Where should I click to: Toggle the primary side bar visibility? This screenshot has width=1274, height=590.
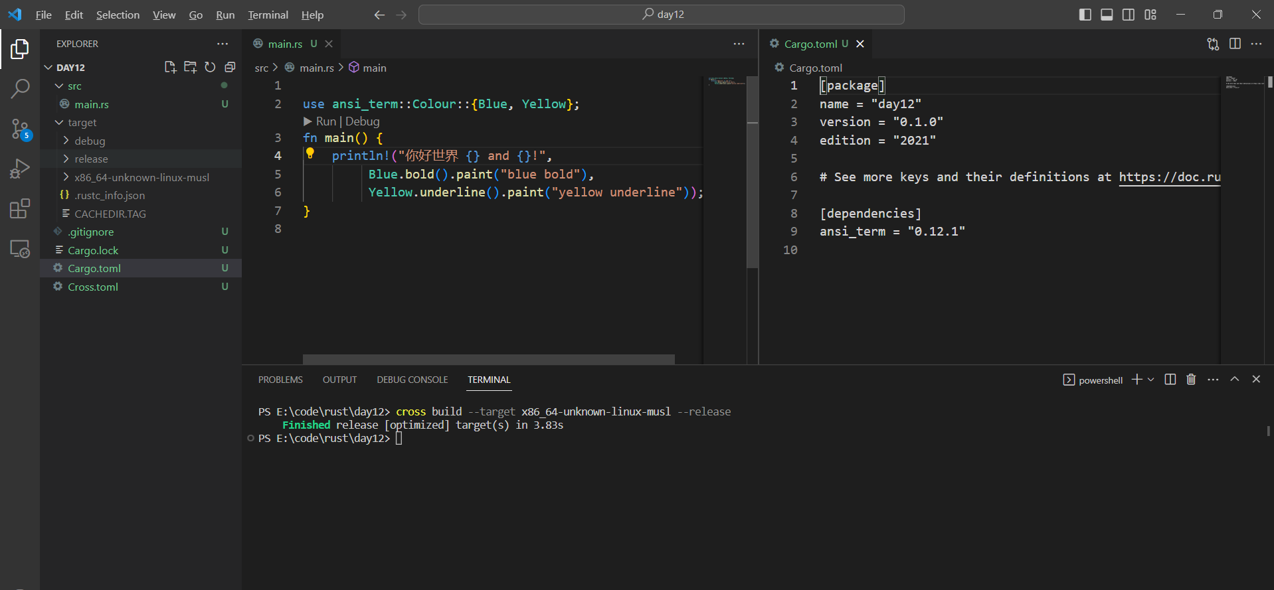coord(1085,15)
